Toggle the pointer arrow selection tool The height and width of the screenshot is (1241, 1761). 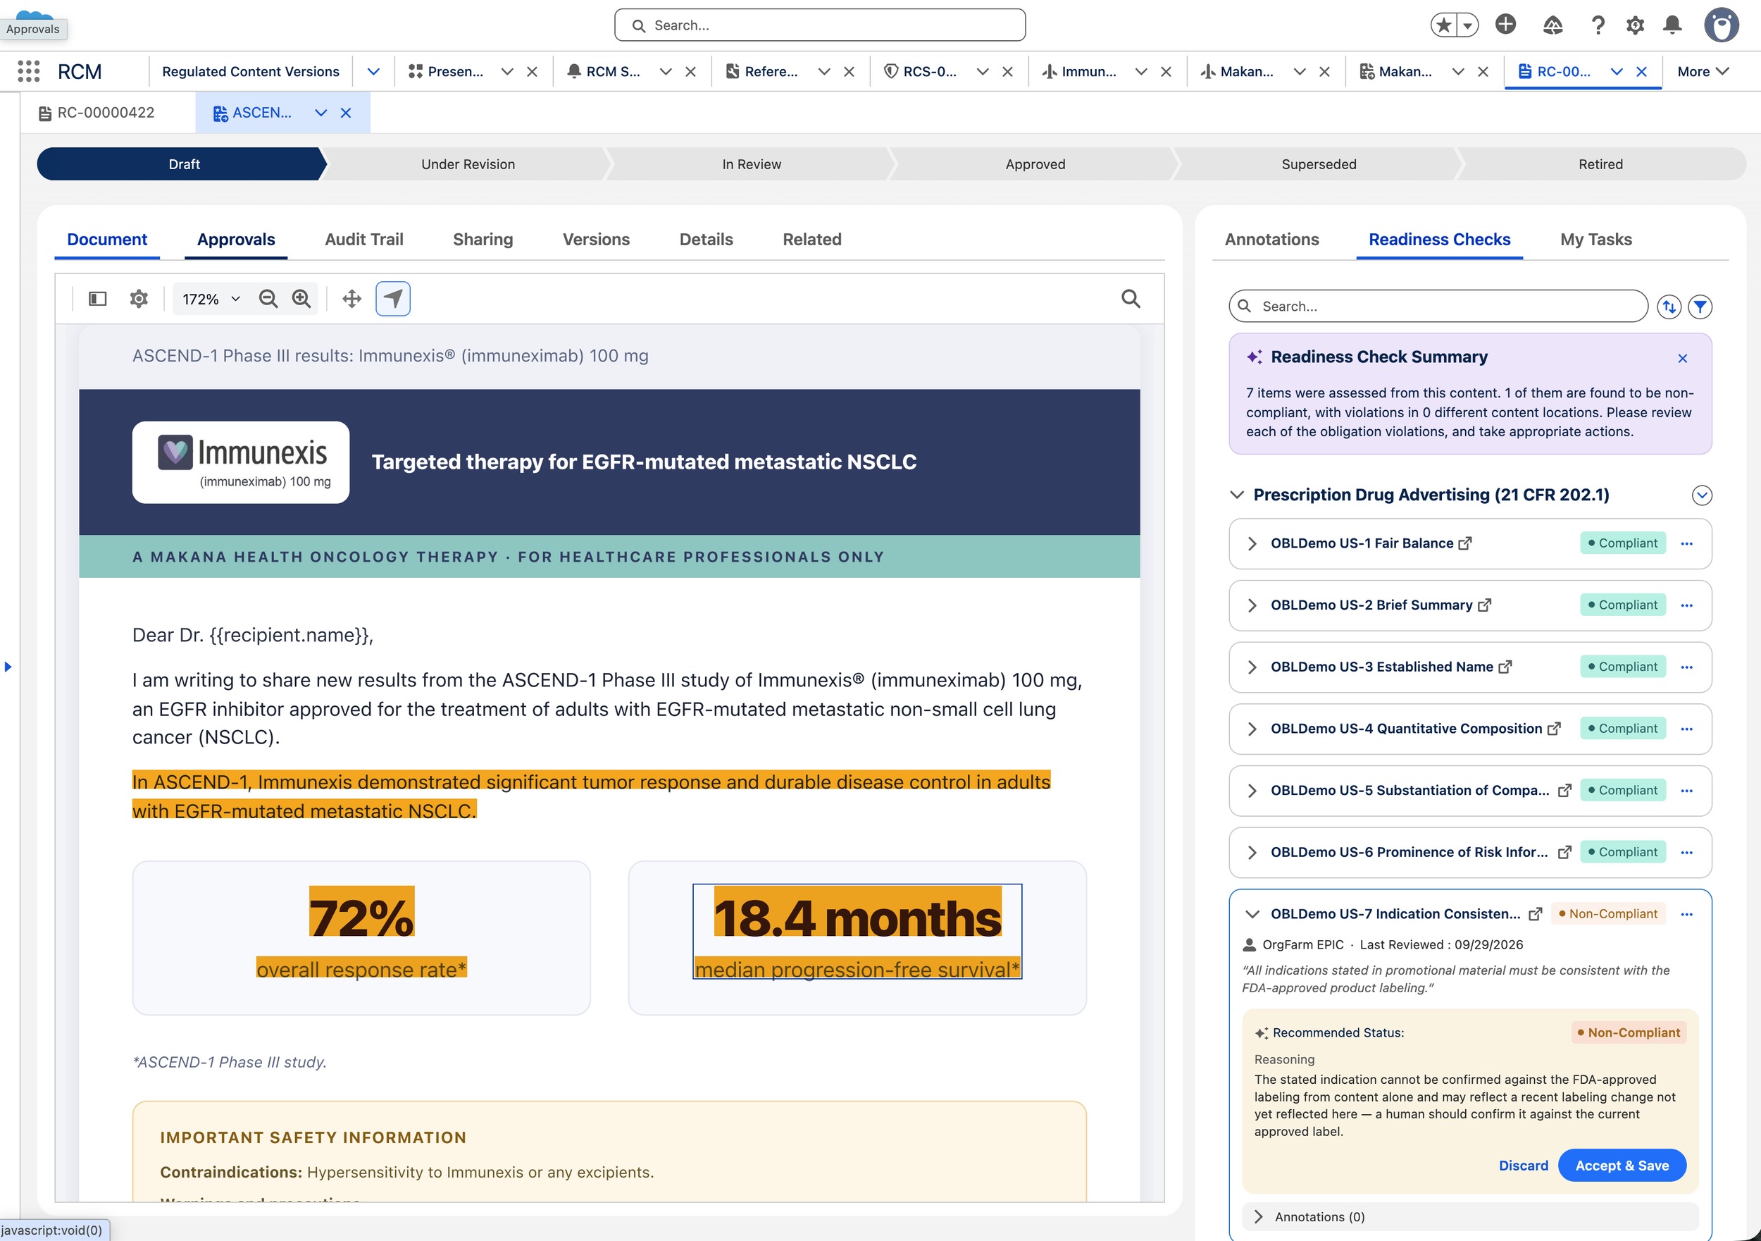coord(392,299)
